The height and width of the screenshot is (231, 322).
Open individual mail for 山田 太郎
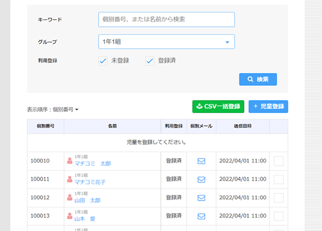click(x=201, y=198)
